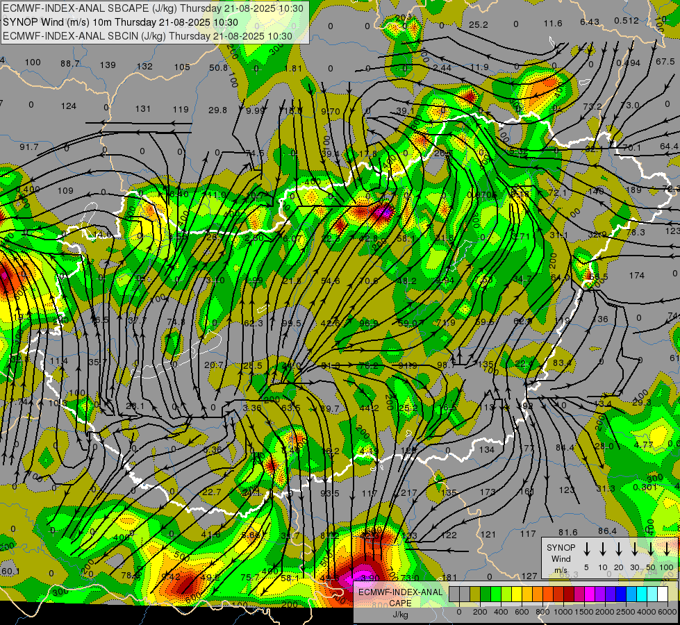Click the 'J/kg' unit label in legend
The image size is (680, 625).
(x=400, y=615)
